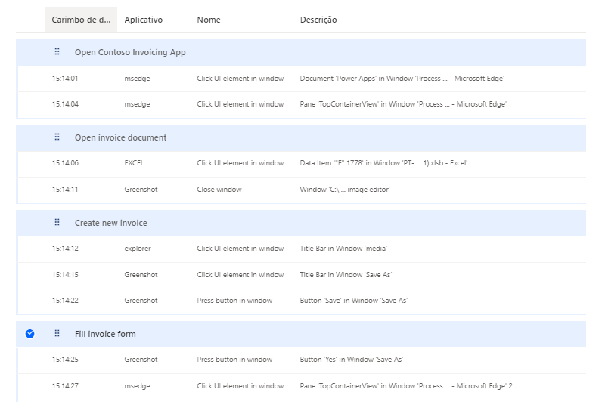Click drag handle icon for Open Contoso Invoicing App
The image size is (602, 417).
pyautogui.click(x=57, y=52)
